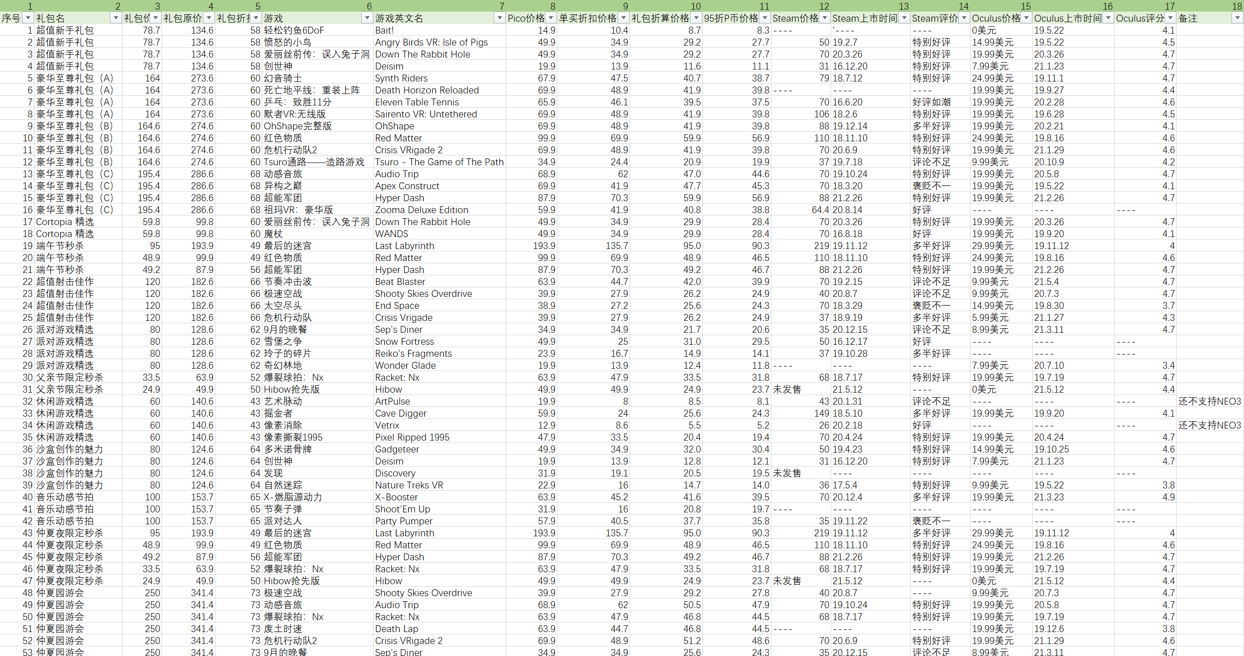Viewport: 1244px width, 656px height.
Task: Click the 'Nature Treks VR' cell
Action: [440, 485]
